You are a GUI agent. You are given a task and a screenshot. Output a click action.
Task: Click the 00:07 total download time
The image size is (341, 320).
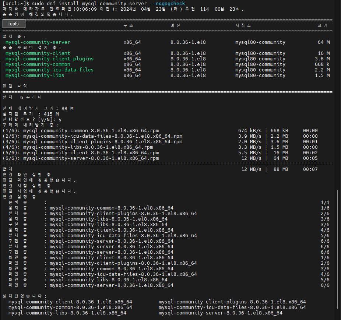coord(310,169)
